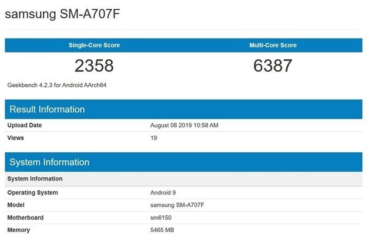Click the Model row label
The image size is (367, 241).
(x=16, y=205)
